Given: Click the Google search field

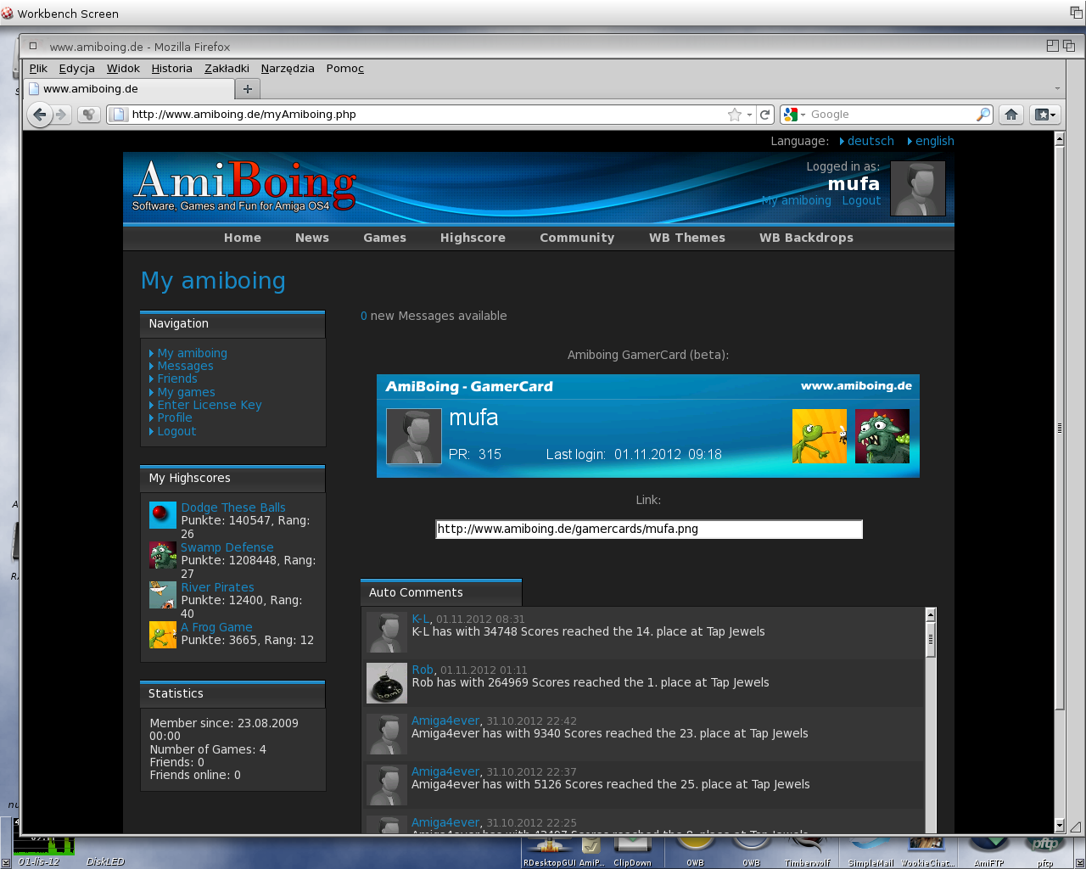Looking at the screenshot, I should 891,115.
